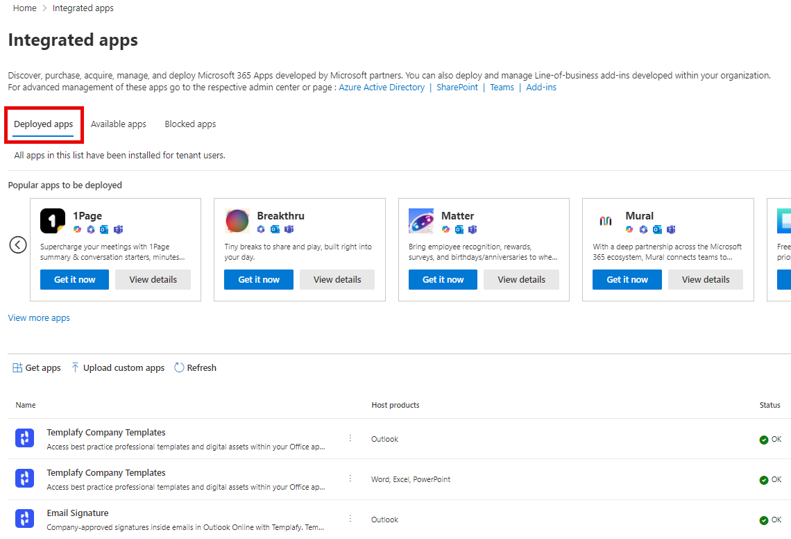This screenshot has width=791, height=539.
Task: Open the 1Page app logo
Action: pos(53,221)
